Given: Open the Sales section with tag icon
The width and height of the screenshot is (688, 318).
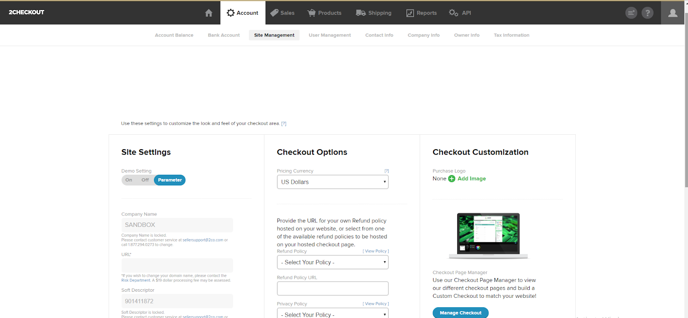Looking at the screenshot, I should pos(282,13).
